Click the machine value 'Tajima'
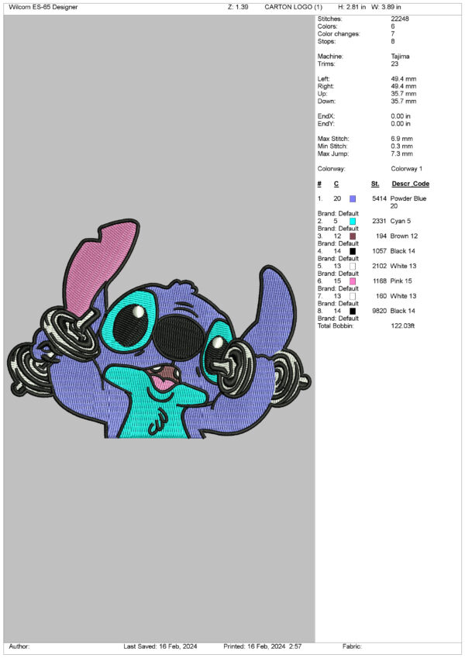 [x=401, y=57]
